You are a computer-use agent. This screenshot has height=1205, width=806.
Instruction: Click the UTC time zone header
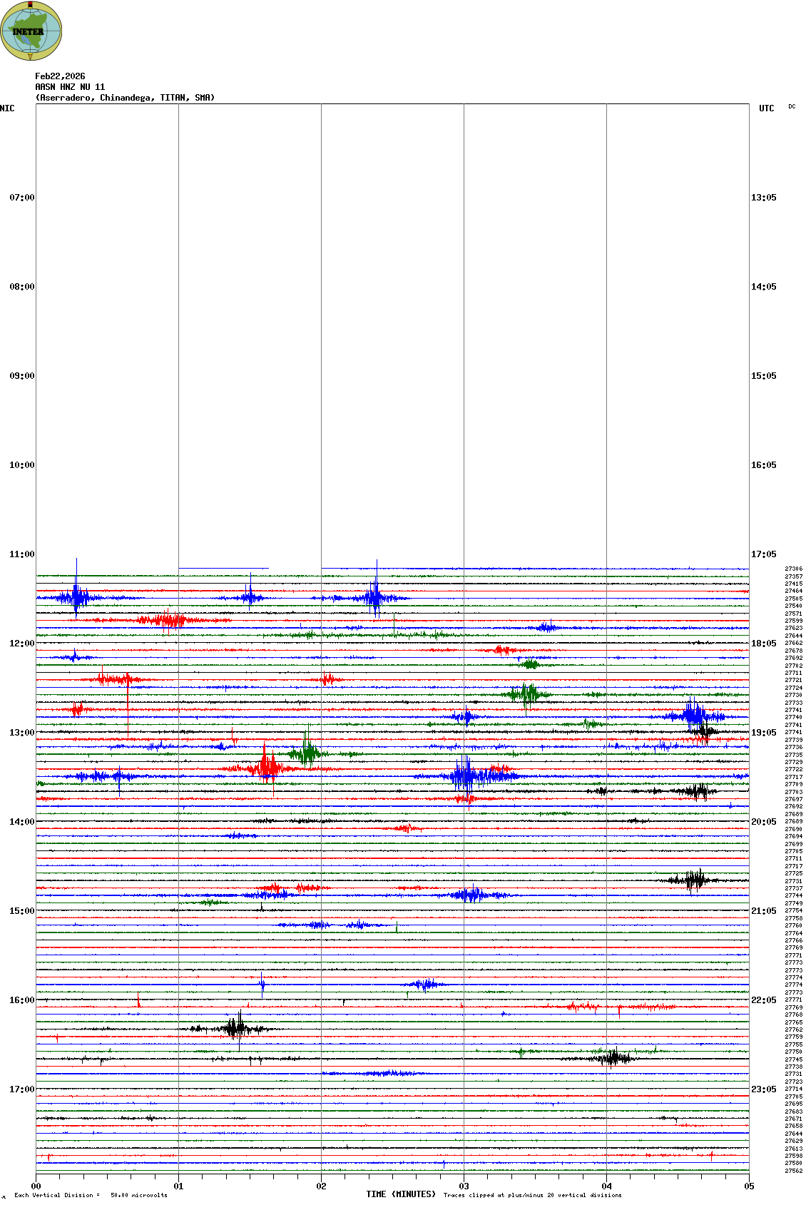tap(766, 108)
